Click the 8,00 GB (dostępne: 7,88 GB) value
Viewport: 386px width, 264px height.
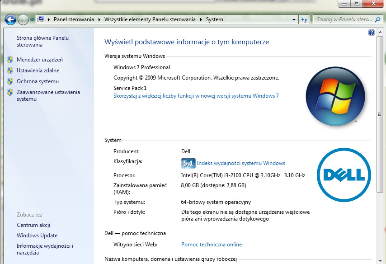click(213, 185)
